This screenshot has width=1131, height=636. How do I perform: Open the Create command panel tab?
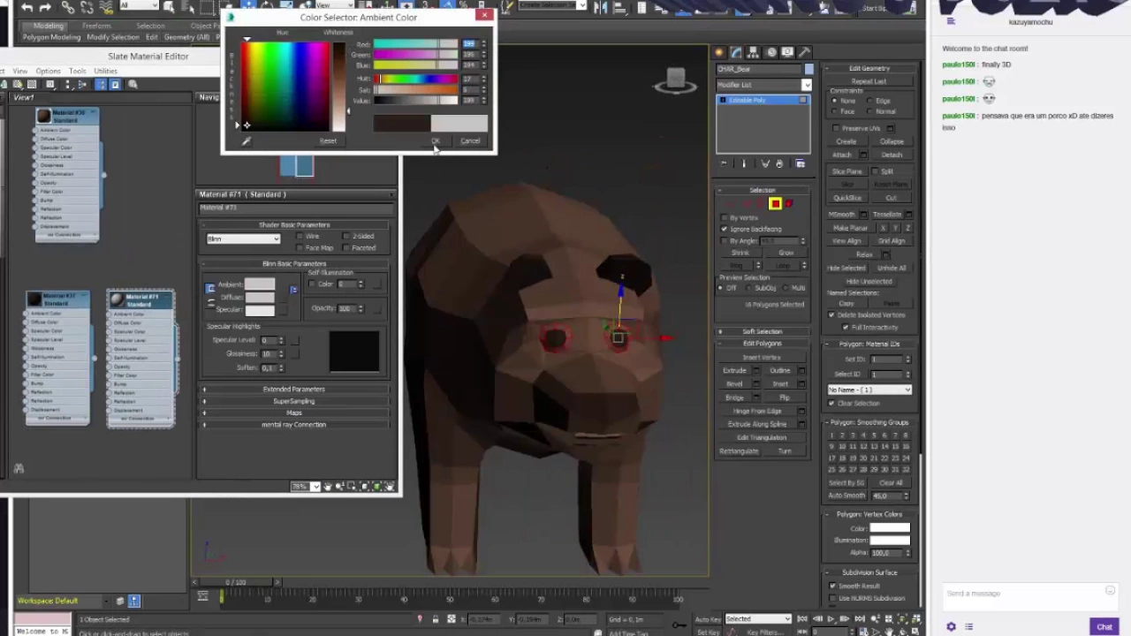719,52
